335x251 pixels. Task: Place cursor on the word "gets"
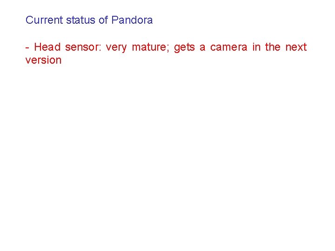pos(184,47)
